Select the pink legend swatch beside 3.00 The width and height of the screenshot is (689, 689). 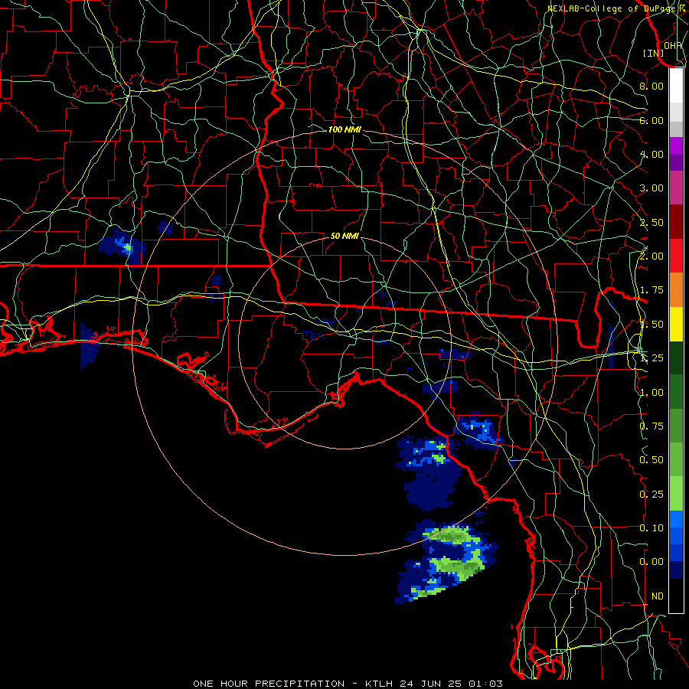click(x=676, y=188)
